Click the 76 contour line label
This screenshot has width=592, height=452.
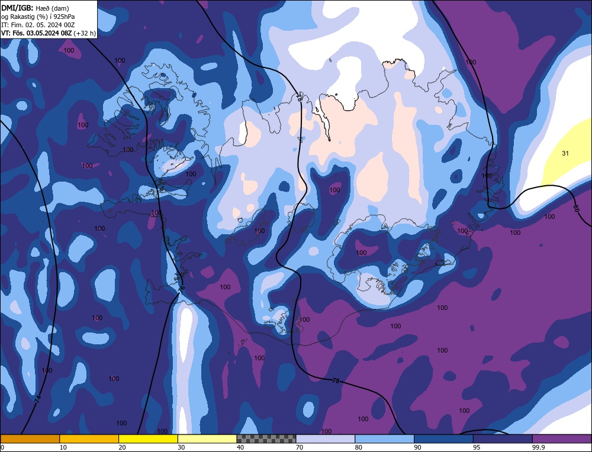(x=182, y=288)
